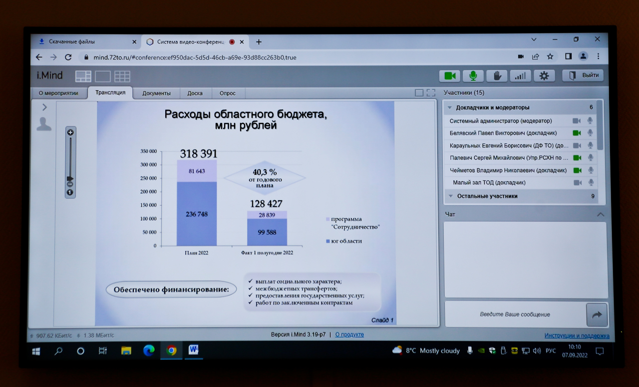Switch to the grid layout view
The height and width of the screenshot is (387, 639).
point(122,76)
